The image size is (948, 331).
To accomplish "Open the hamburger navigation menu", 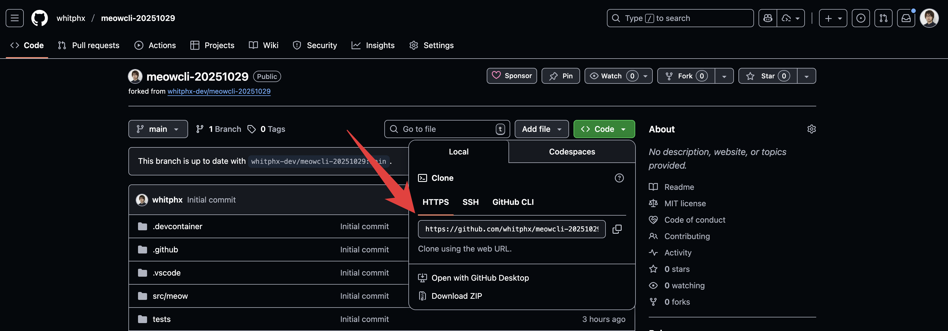I will [x=15, y=18].
